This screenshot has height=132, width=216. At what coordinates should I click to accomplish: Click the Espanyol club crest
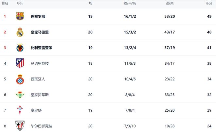pos(20,79)
